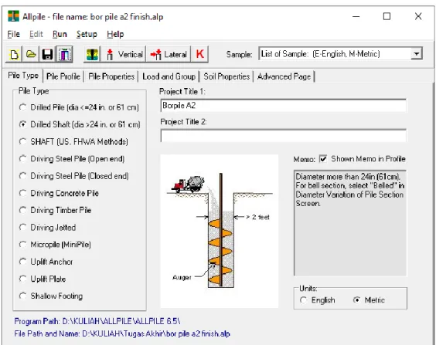Open the Help menu

(115, 34)
